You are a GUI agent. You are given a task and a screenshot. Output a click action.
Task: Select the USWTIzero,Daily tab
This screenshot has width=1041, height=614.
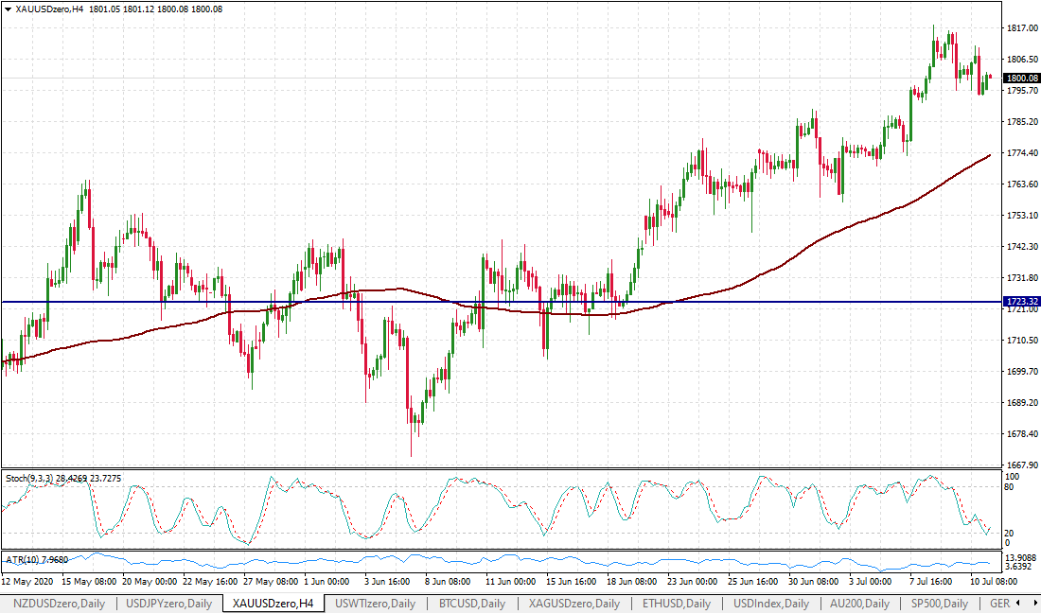[x=377, y=604]
